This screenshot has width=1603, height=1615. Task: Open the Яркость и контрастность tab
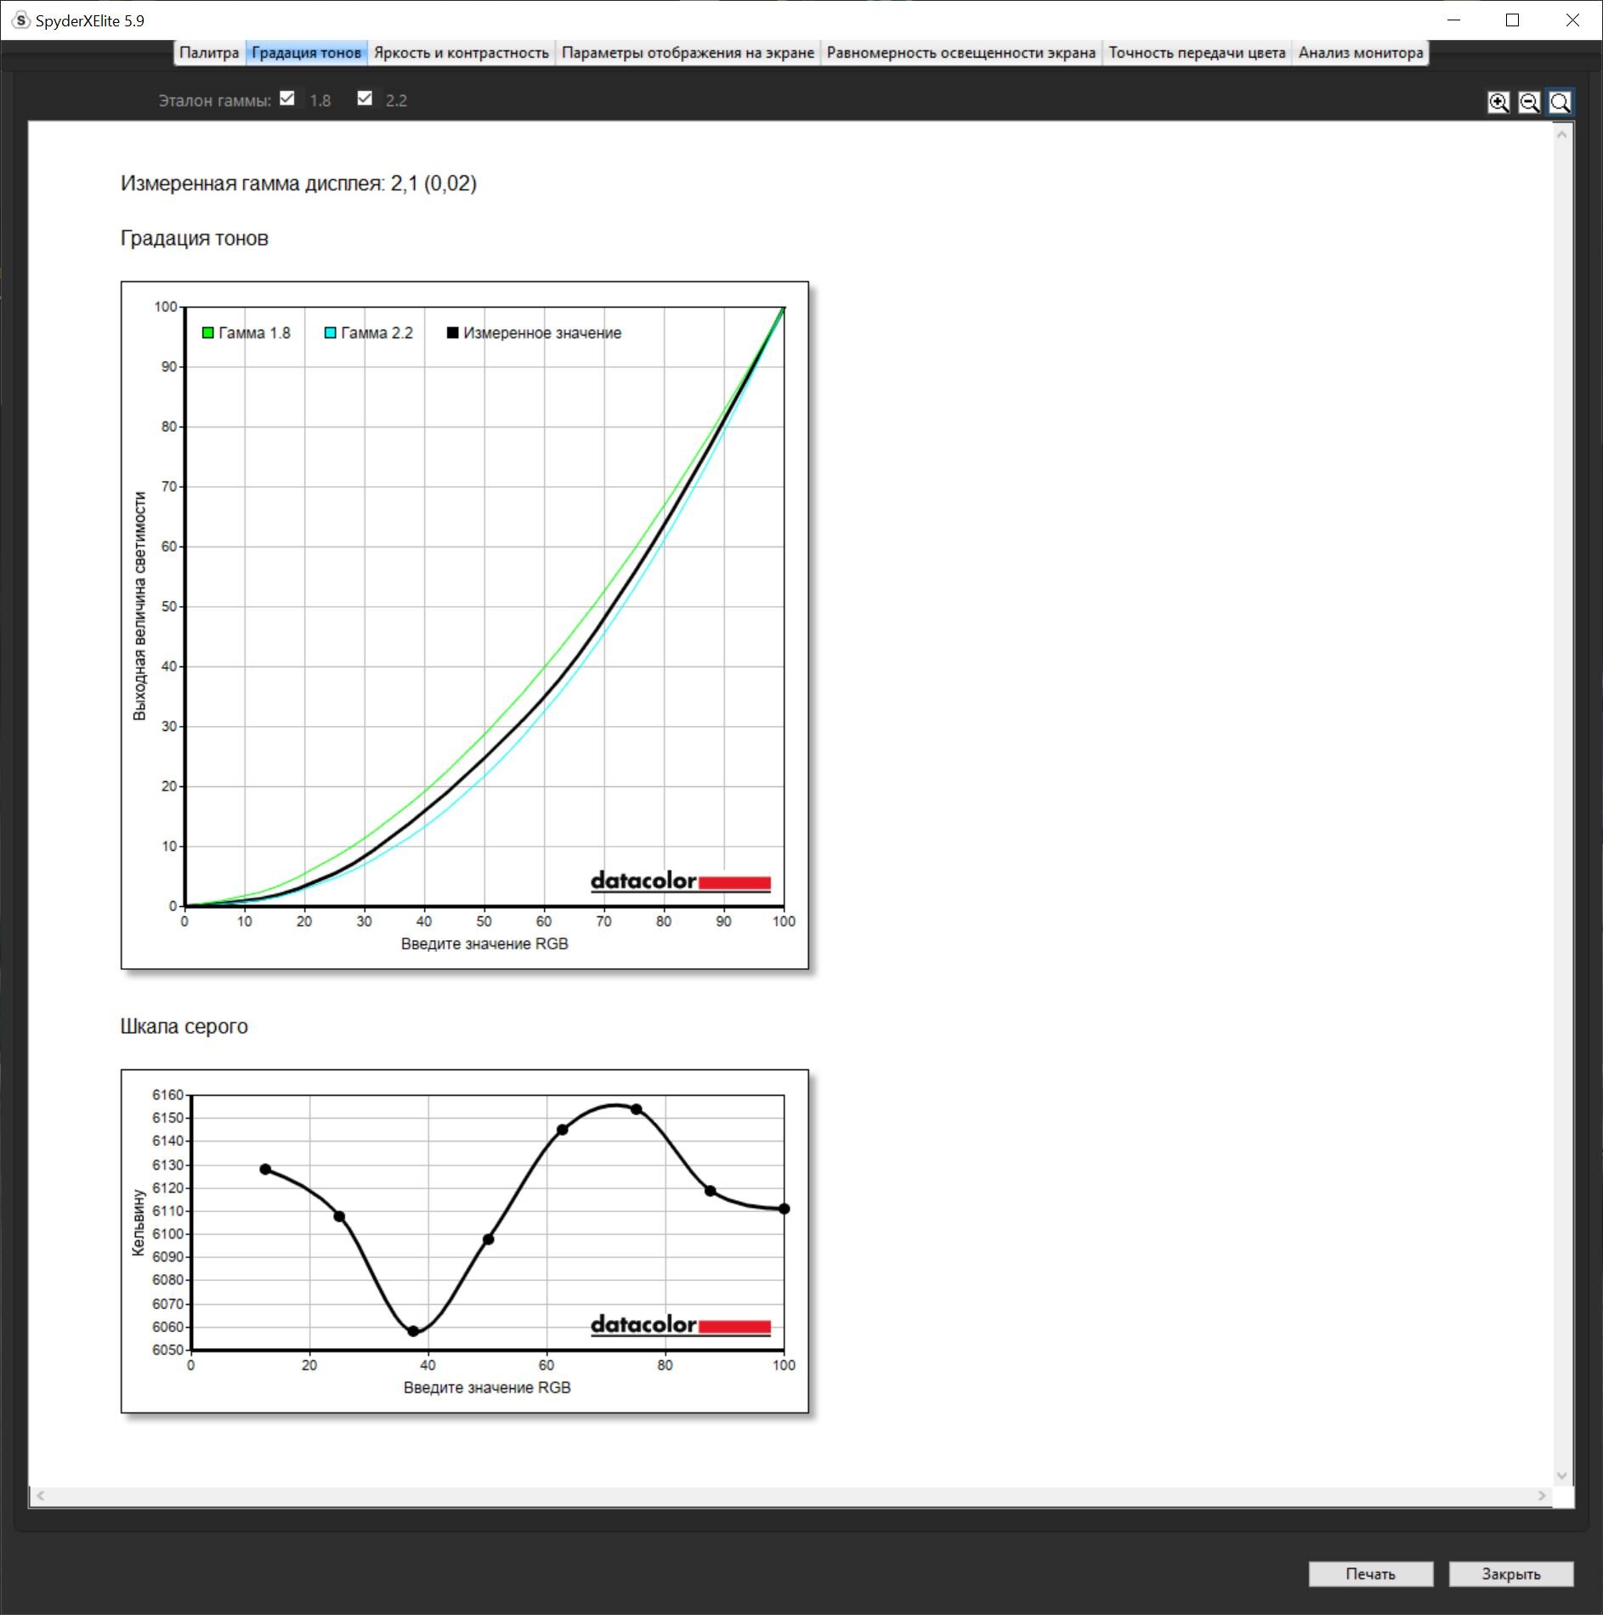[461, 53]
